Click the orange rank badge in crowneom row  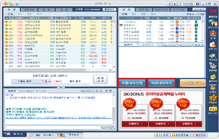pyautogui.click(x=177, y=22)
